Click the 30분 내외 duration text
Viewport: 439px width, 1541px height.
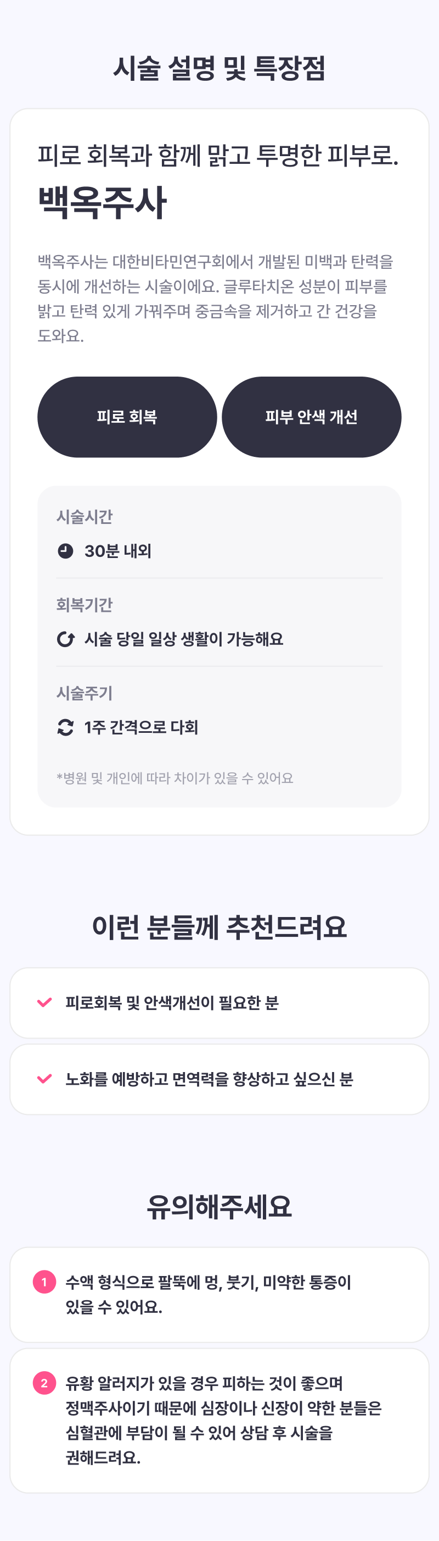[117, 551]
